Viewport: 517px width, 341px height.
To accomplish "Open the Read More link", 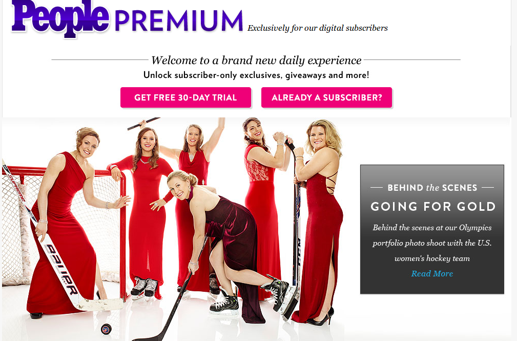I will click(x=432, y=274).
